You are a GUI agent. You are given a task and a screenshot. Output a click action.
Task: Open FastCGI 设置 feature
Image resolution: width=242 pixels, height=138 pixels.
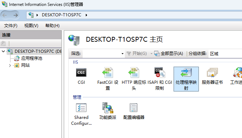pos(107,79)
